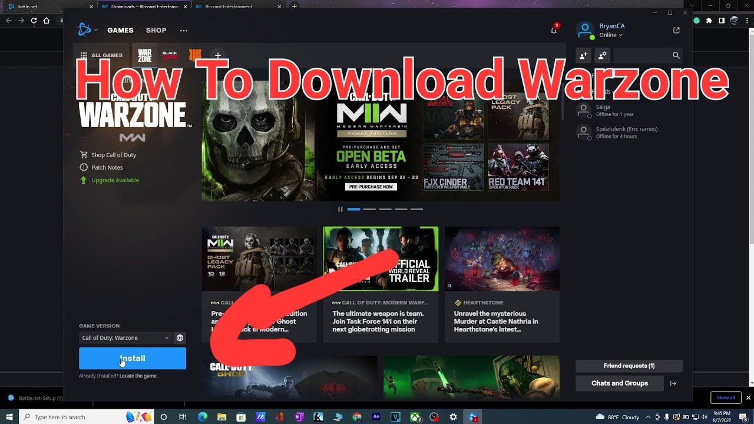The image size is (754, 424).
Task: Pause the Hearthstone card video
Action: 449,286
